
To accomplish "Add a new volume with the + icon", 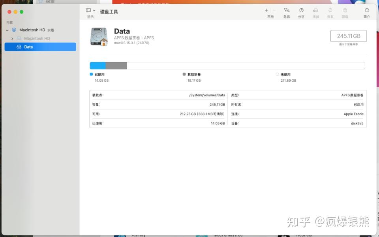I will (266, 10).
